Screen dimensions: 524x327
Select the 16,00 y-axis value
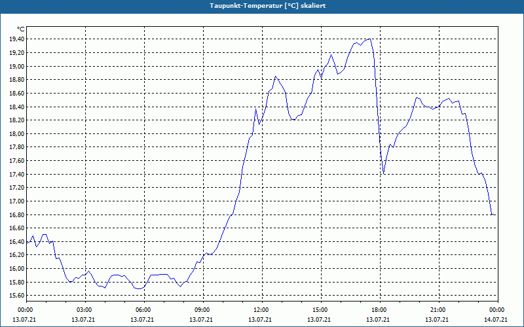coord(17,269)
